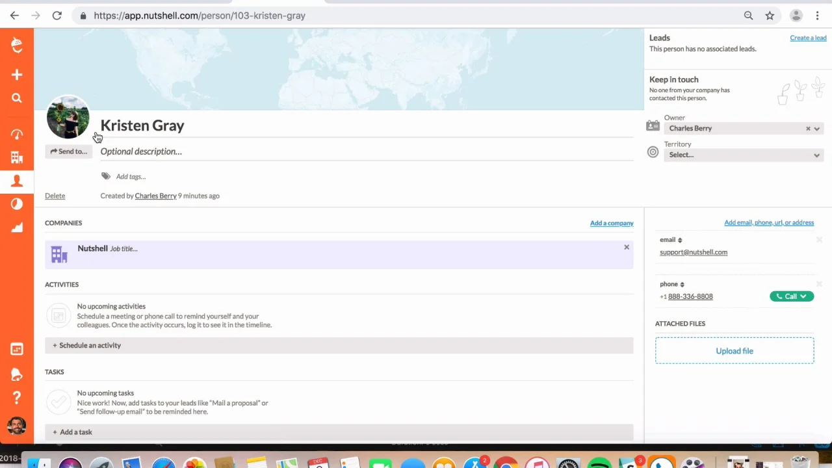Screen dimensions: 832x468
Task: Click Add tags... field
Action: pos(131,177)
